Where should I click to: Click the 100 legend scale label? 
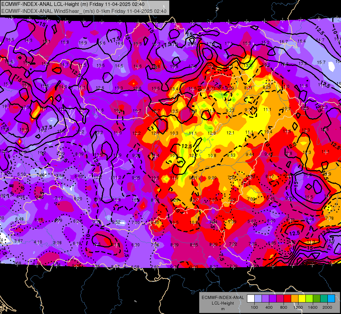tap(254, 307)
